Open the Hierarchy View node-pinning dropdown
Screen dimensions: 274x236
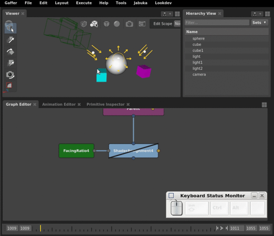point(257,14)
